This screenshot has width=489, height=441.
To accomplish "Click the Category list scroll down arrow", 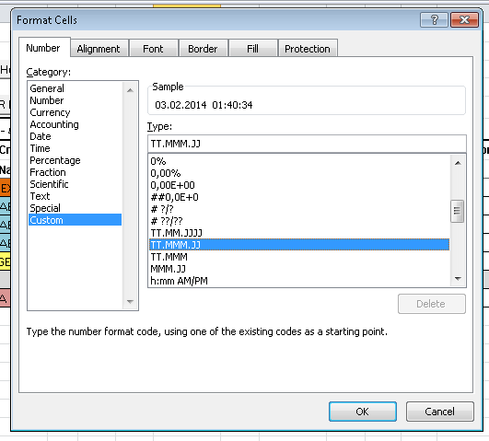I will [130, 302].
